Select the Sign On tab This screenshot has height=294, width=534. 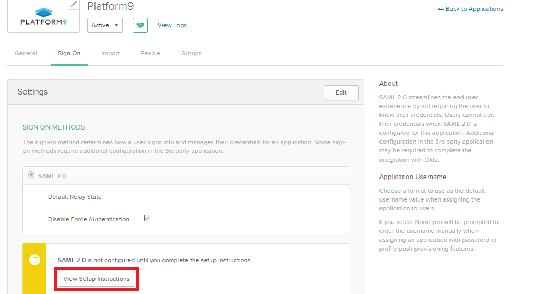[x=69, y=53]
